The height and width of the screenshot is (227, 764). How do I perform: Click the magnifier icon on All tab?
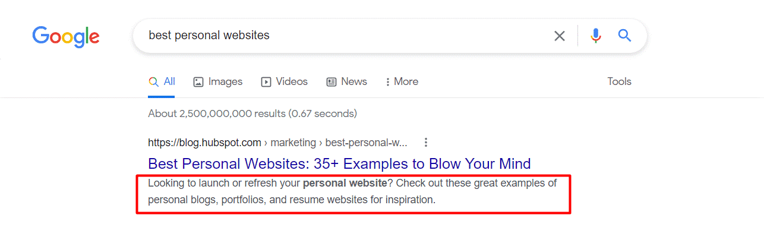153,82
